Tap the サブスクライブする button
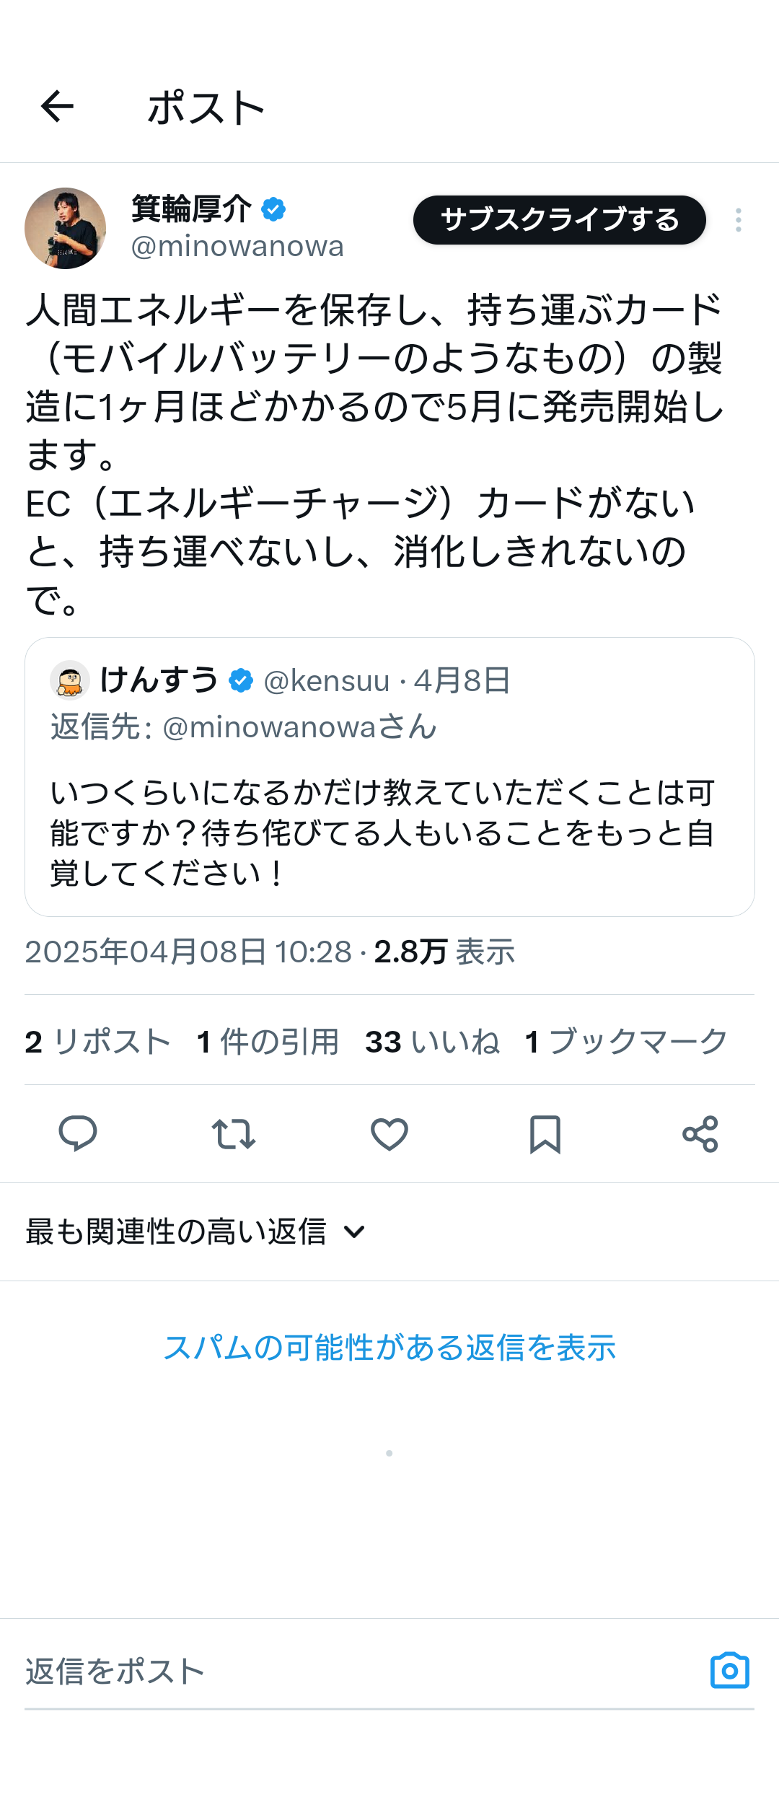779x1818 pixels. click(559, 220)
